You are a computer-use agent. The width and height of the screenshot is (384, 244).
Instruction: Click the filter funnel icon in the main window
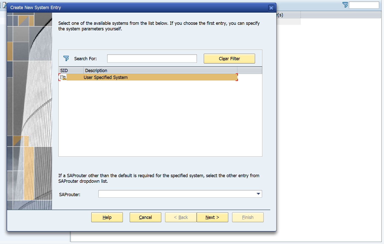coord(345,5)
